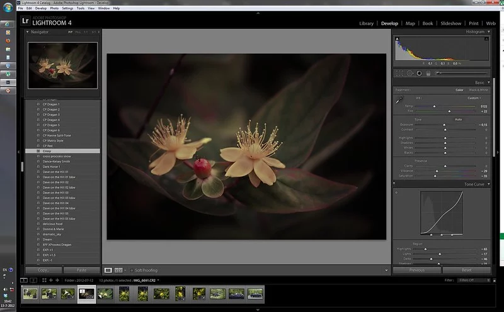Collapse the Histogram panel
504x312 pixels.
489,31
